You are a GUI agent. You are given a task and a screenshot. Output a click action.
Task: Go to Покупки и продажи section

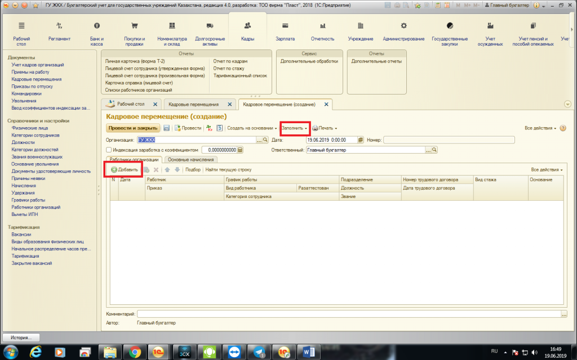point(135,31)
